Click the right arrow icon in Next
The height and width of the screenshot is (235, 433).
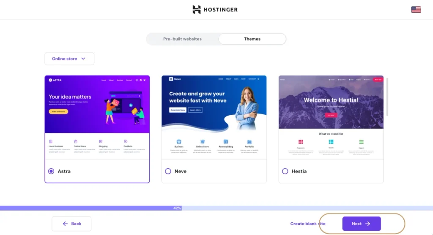pos(367,224)
